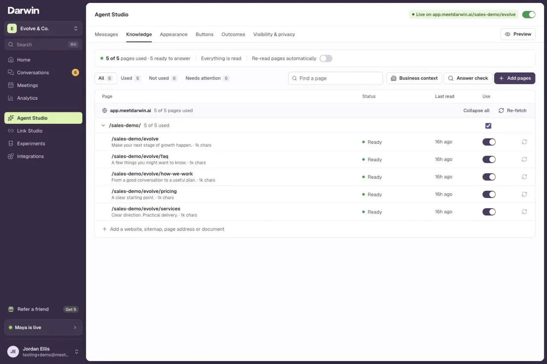Viewport: 547px width, 364px height.
Task: Open the Jordan Ellis account menu
Action: 43,352
